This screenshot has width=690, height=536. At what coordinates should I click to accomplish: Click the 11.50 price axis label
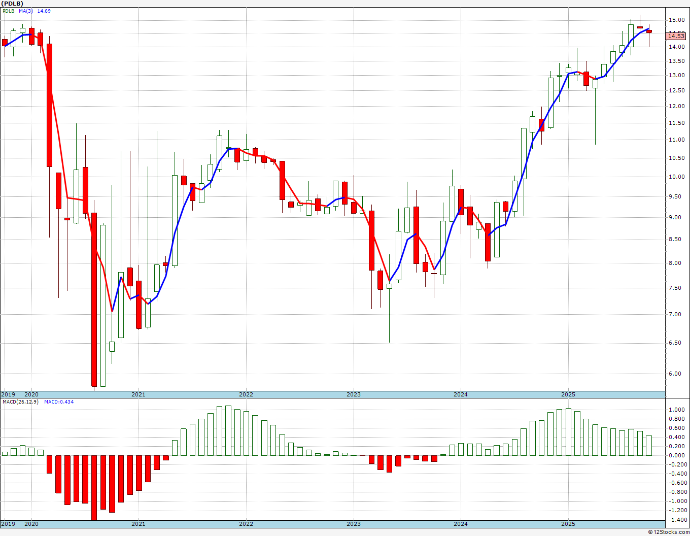click(677, 123)
